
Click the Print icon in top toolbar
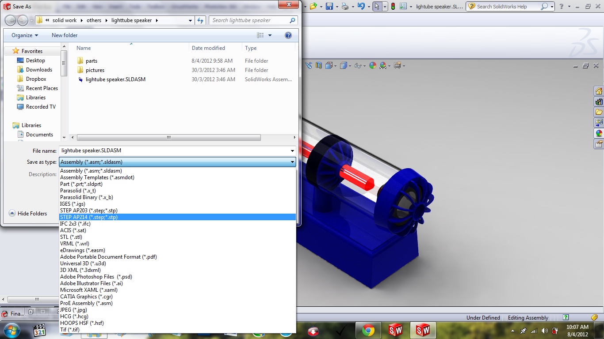coord(345,6)
